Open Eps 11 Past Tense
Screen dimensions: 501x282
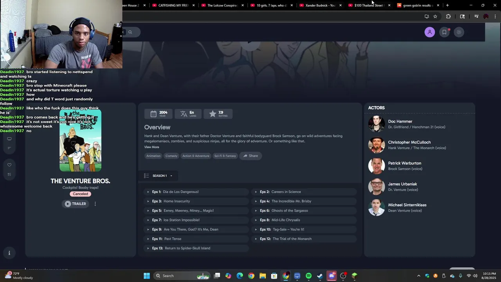196,239
